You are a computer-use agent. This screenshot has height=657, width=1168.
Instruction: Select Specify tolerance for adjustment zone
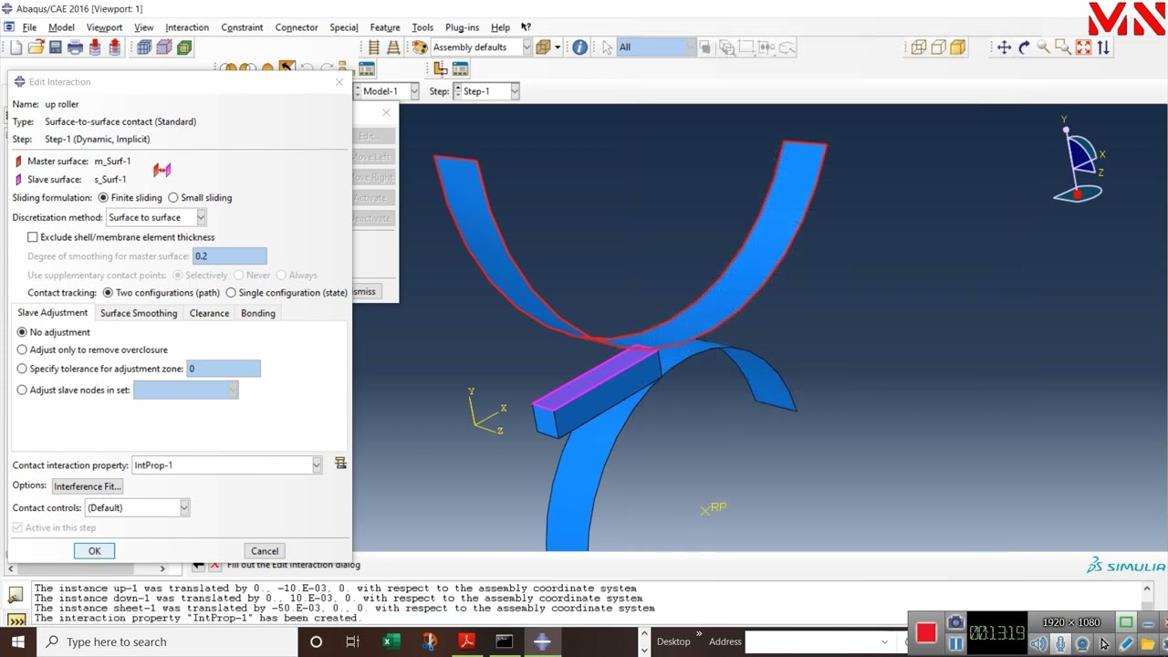click(23, 369)
